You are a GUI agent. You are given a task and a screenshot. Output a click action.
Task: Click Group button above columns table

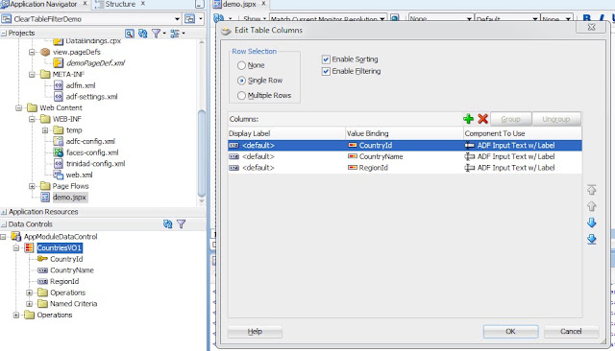point(510,119)
